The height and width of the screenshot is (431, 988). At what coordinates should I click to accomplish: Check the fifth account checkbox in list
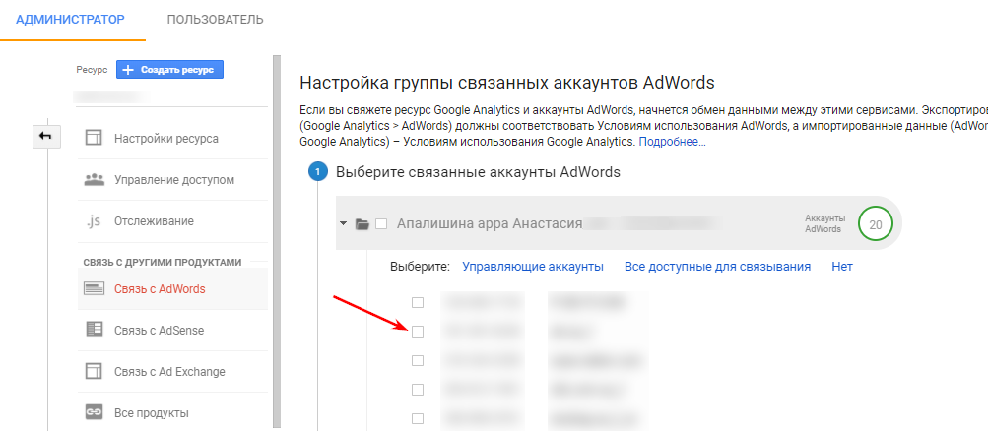417,418
